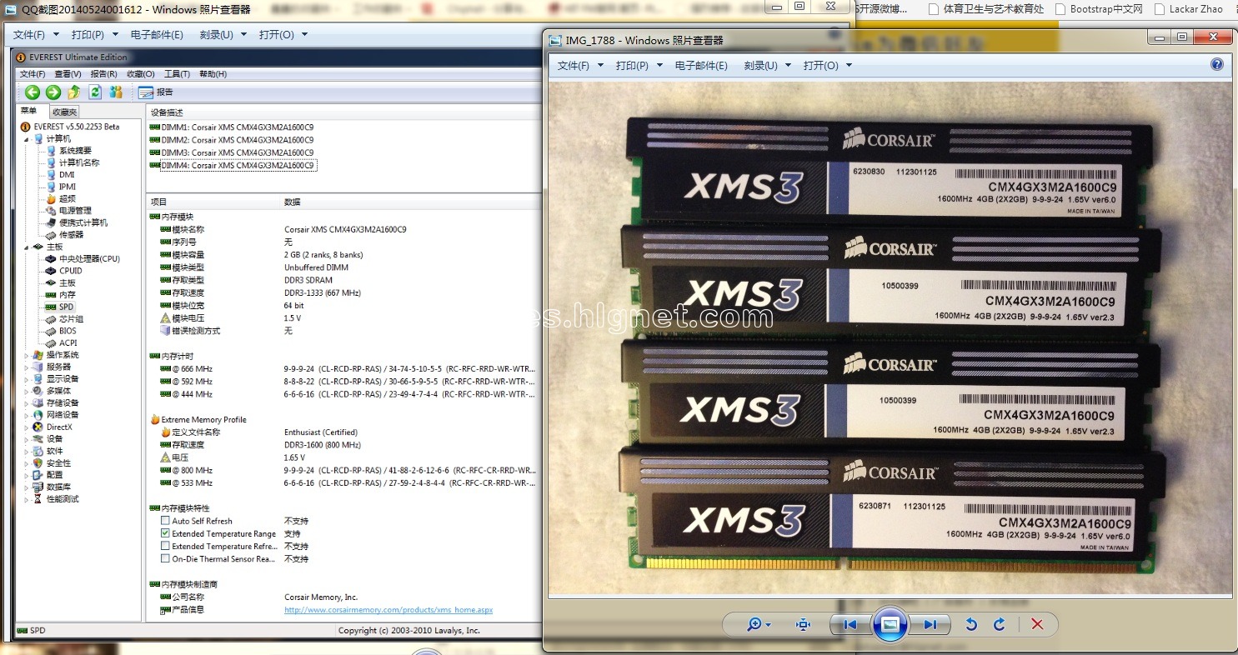This screenshot has height=655, width=1238.
Task: Open 工具(T) menu in EVEREST
Action: [x=177, y=74]
